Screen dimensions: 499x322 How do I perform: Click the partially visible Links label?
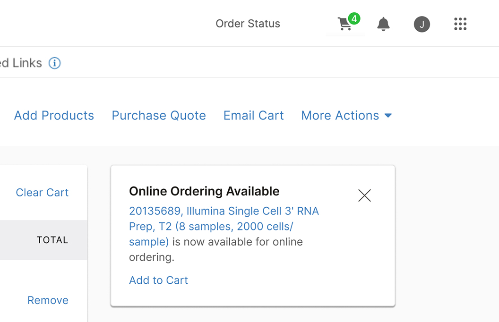coord(21,63)
